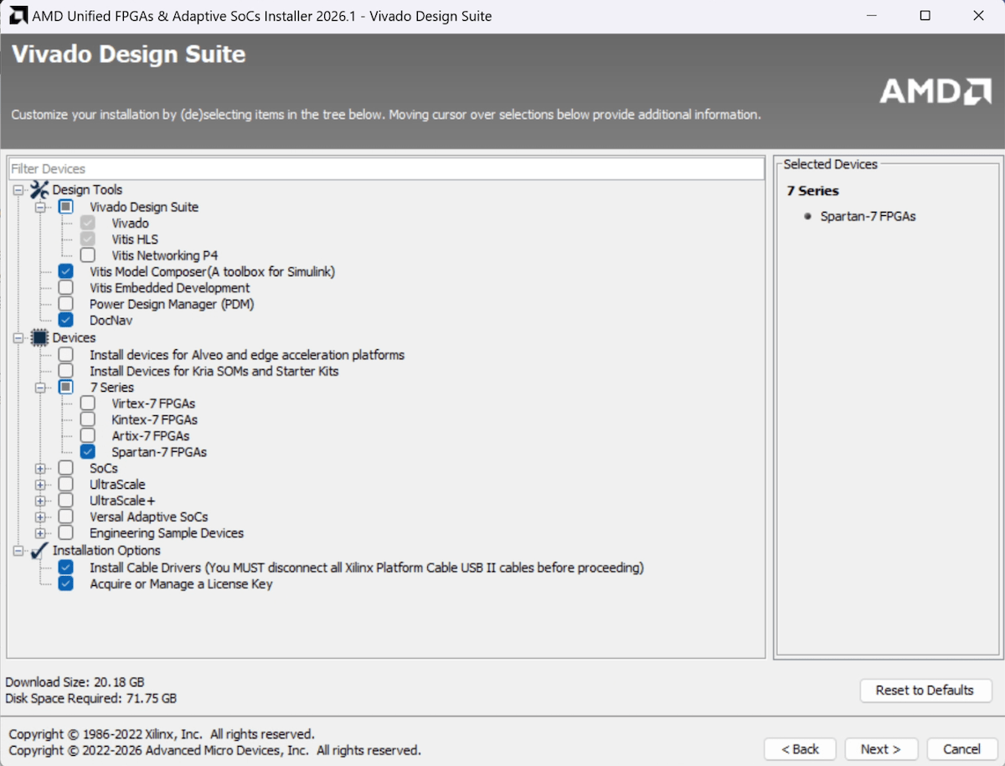
Task: Uncheck the Spartan-7 FPGAs checkbox
Action: [x=88, y=452]
